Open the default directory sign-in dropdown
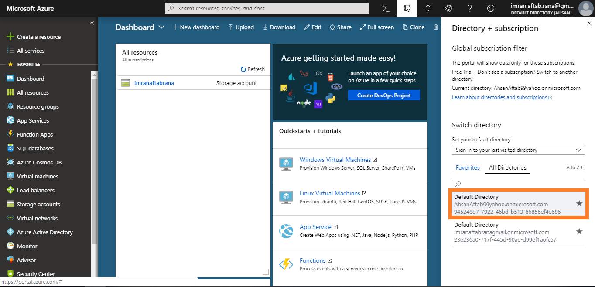The height and width of the screenshot is (287, 595). [518, 150]
